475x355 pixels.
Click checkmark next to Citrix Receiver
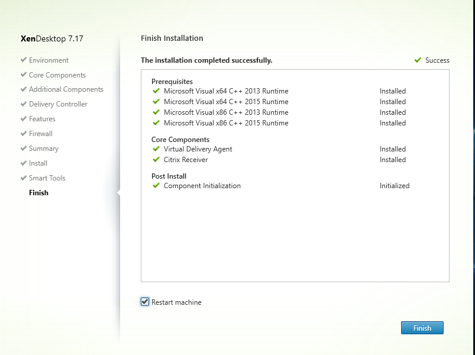coord(156,159)
